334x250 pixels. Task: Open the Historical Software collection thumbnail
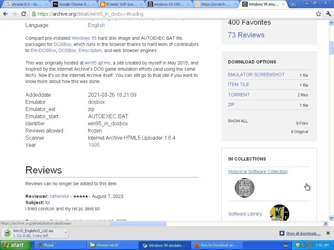245,188
